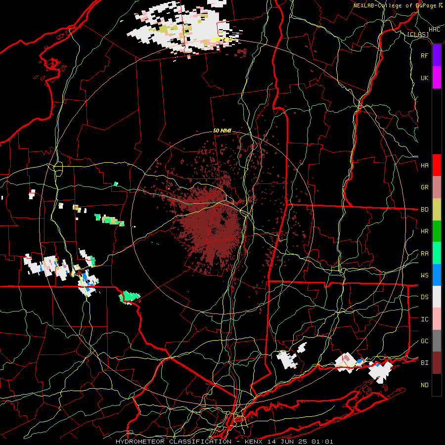Click the GC legend label

424,341
